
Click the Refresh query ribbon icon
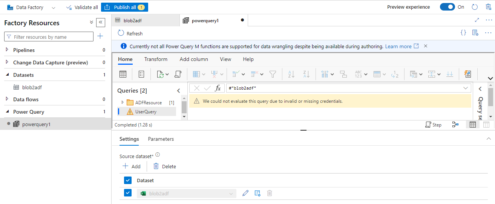[160, 74]
